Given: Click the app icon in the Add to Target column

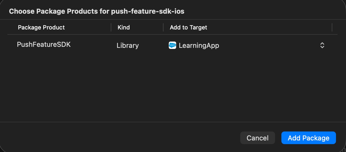Looking at the screenshot, I should click(172, 45).
